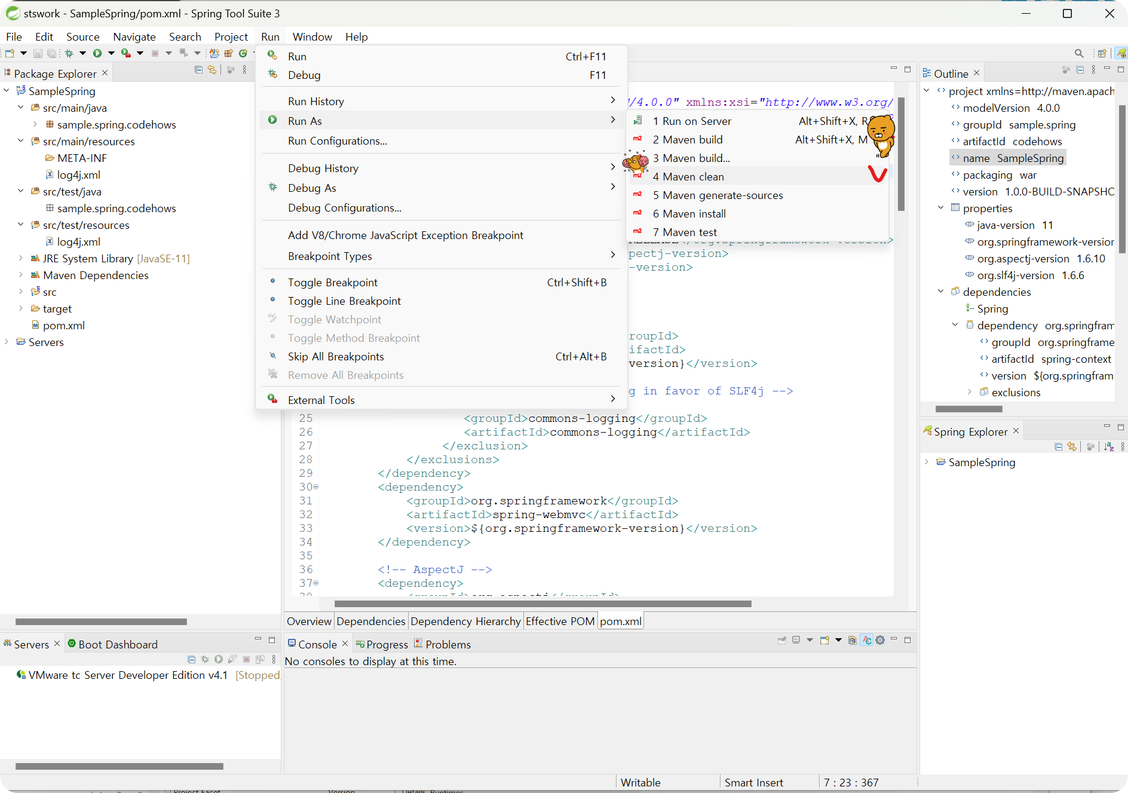This screenshot has height=793, width=1128.
Task: Click Open Console icon in Console view
Action: click(824, 640)
